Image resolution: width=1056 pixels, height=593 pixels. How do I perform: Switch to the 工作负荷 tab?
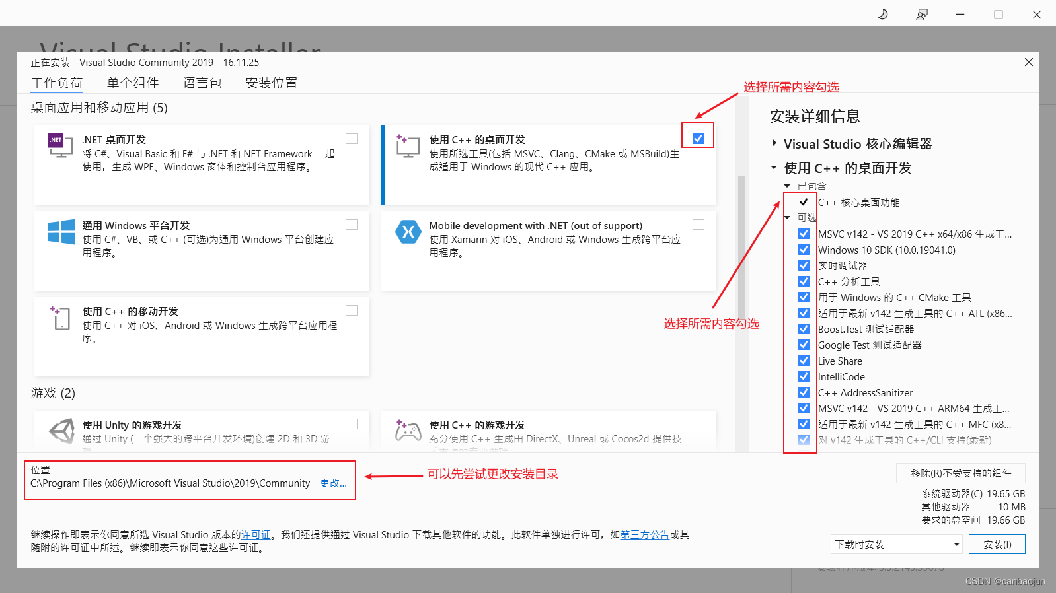pos(57,83)
